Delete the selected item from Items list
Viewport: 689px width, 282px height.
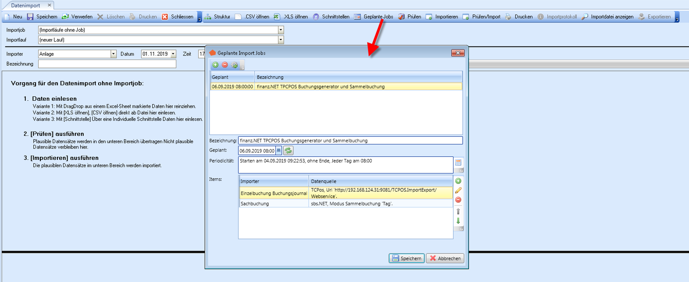(x=458, y=200)
